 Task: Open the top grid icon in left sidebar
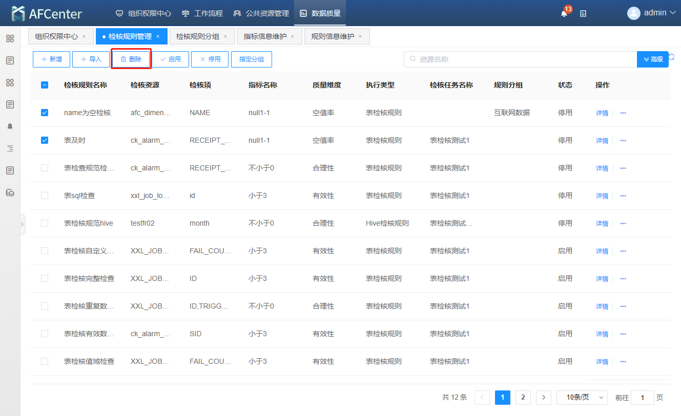10,38
